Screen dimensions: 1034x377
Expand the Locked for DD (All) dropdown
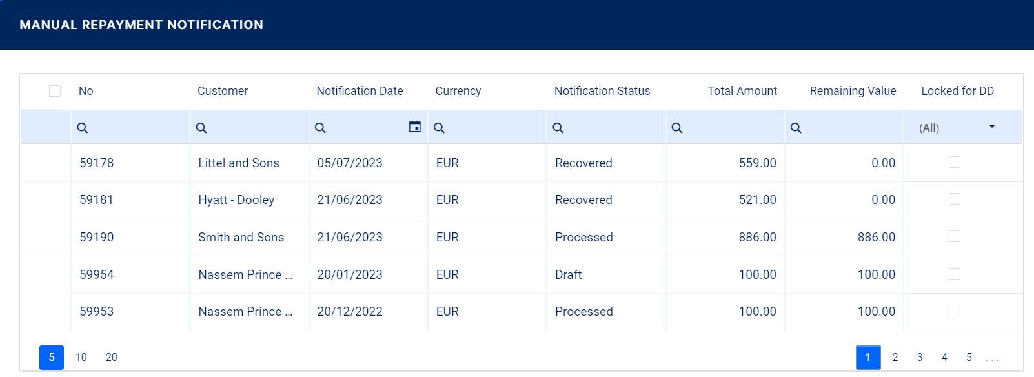pyautogui.click(x=992, y=127)
